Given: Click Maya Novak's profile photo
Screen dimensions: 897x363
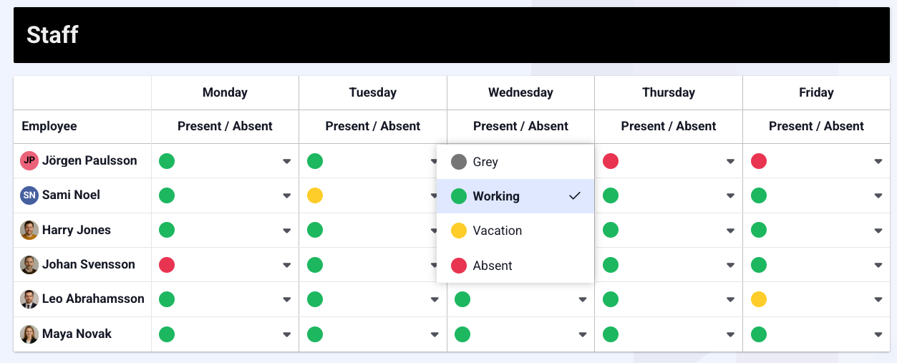Looking at the screenshot, I should (x=29, y=334).
